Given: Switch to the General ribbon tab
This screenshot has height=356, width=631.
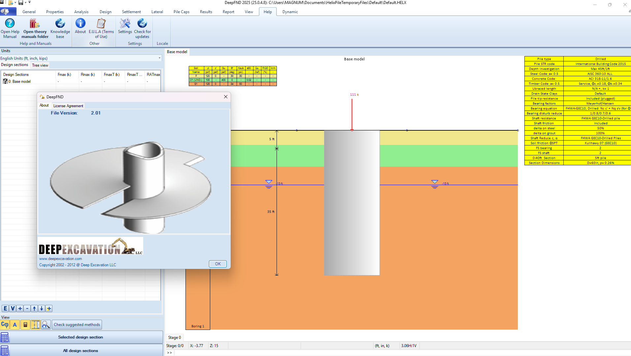Looking at the screenshot, I should tap(29, 12).
